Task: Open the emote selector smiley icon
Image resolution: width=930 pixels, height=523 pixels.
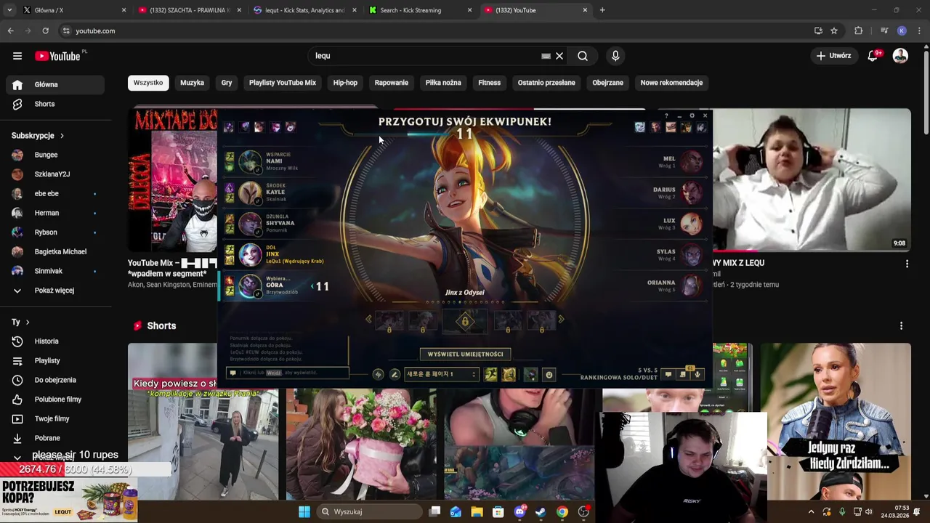Action: click(549, 374)
